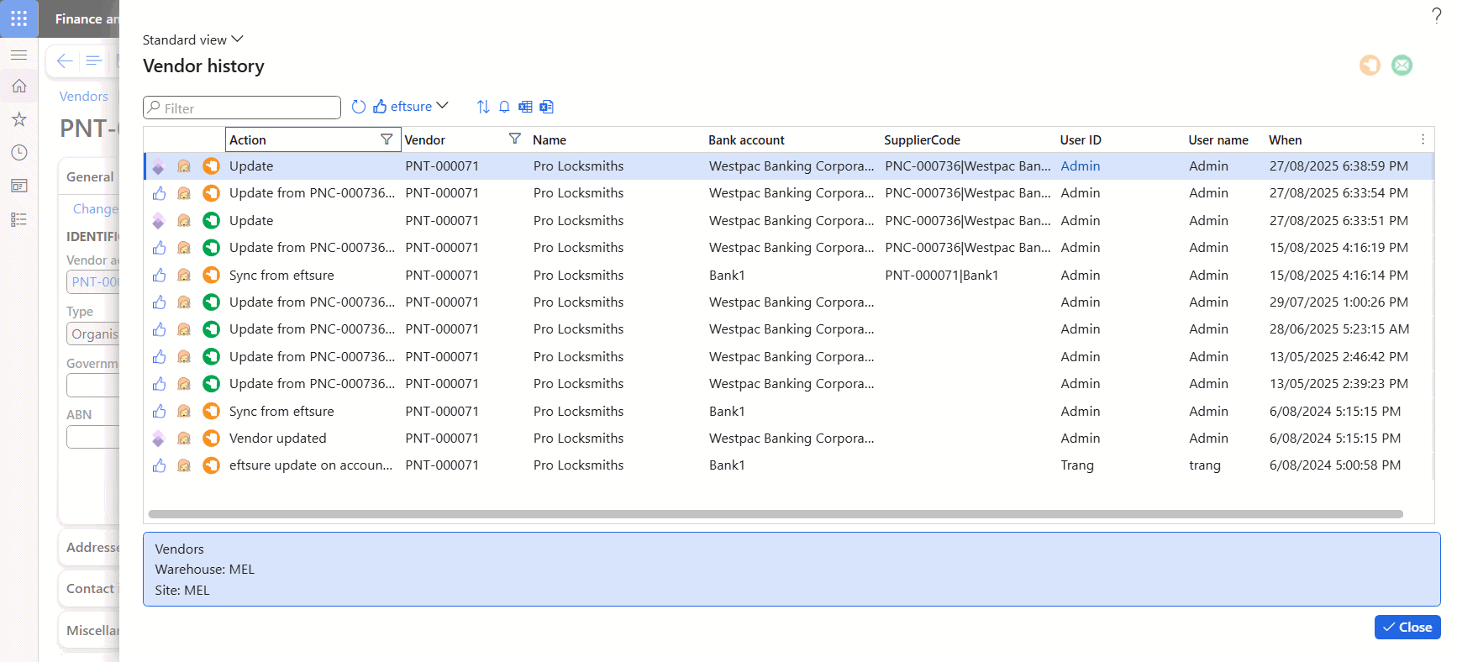The image size is (1457, 662).
Task: Open the Standard view dropdown
Action: point(193,39)
